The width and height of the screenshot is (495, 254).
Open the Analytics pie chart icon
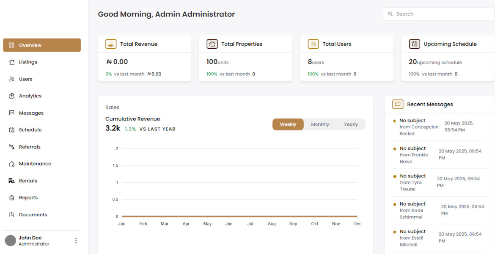pos(12,96)
